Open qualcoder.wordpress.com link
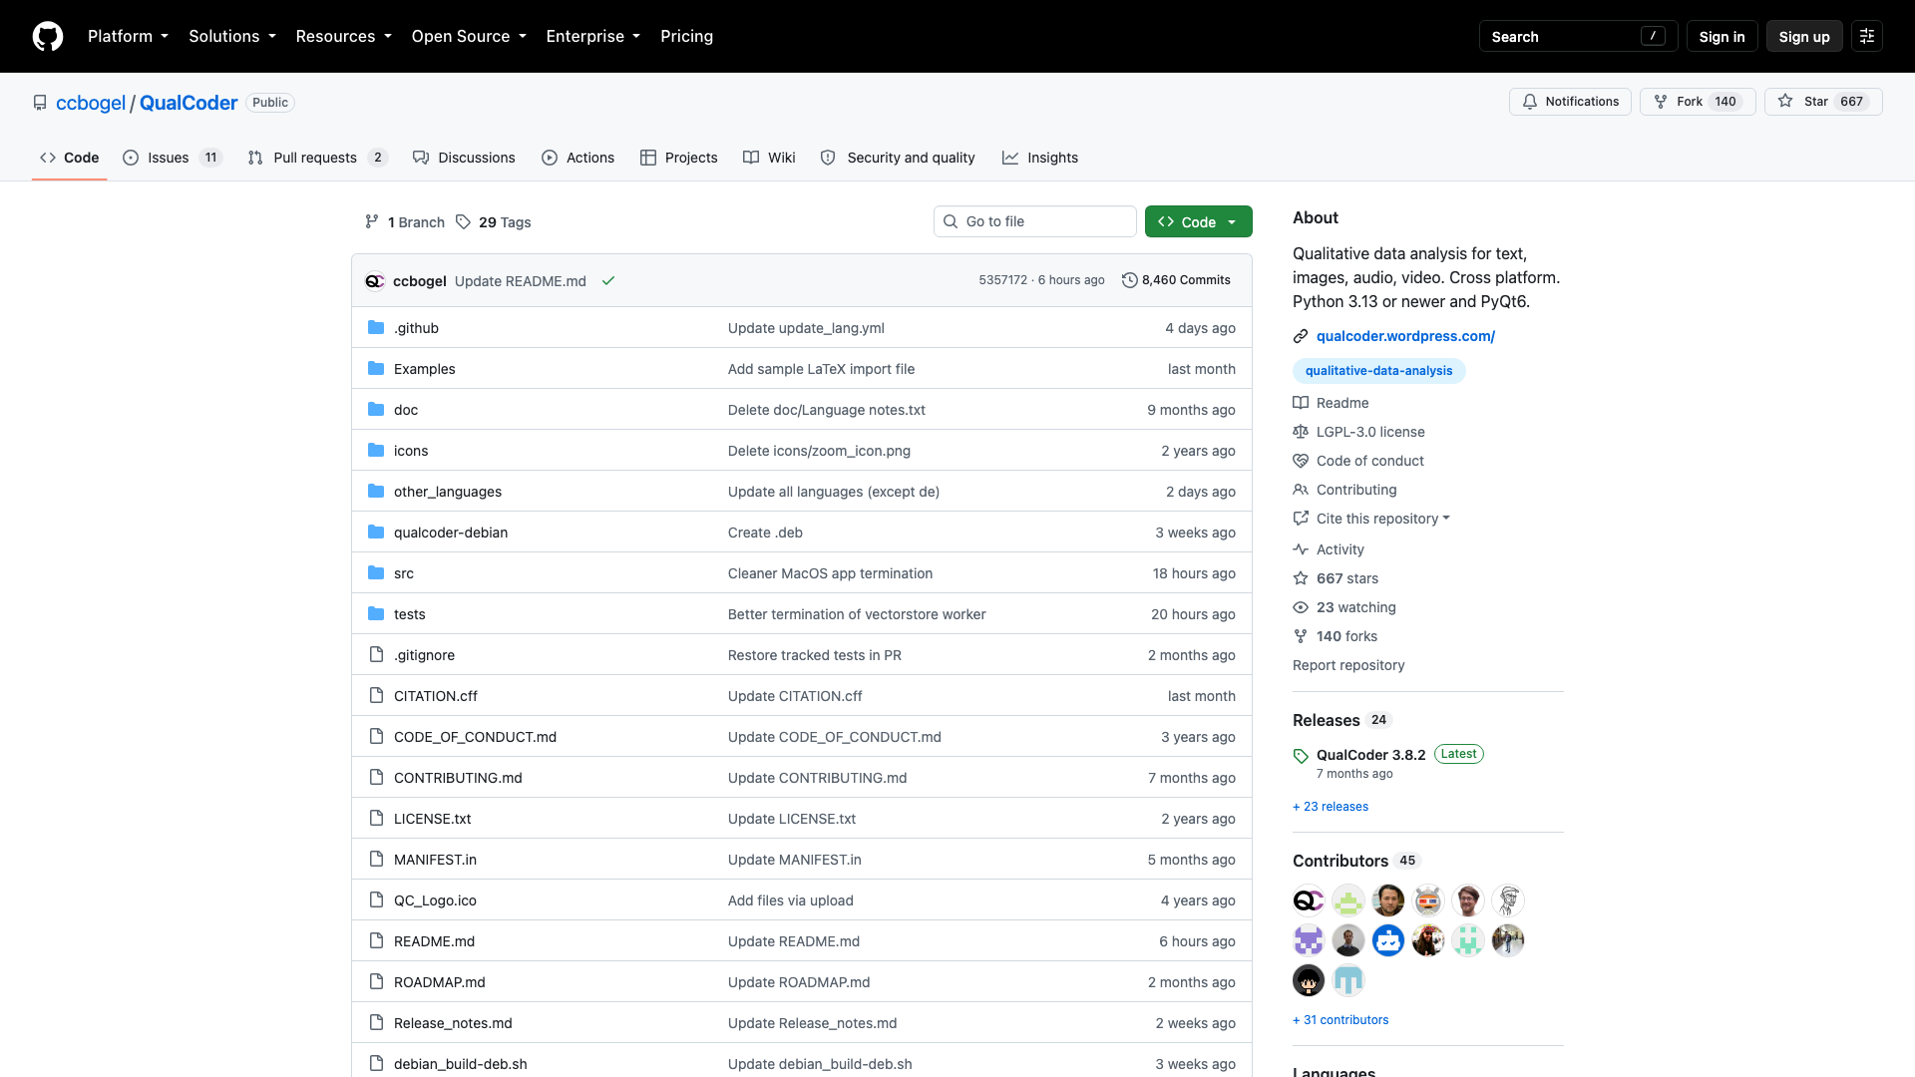Screen dimensions: 1915x1077 [1405, 336]
